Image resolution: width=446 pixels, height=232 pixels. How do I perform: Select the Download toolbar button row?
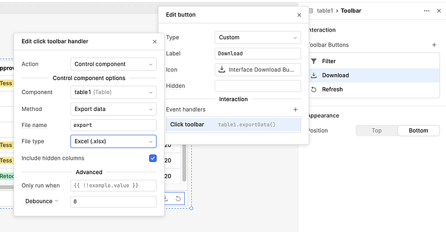pyautogui.click(x=374, y=75)
